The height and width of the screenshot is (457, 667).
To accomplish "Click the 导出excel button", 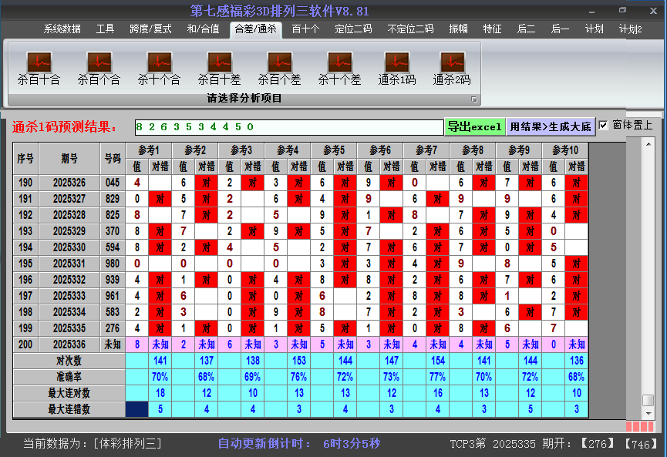I will [474, 126].
